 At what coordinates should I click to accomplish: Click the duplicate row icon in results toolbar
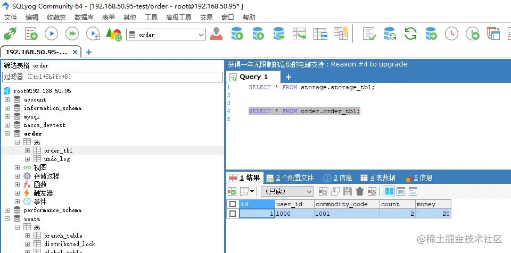pyautogui.click(x=335, y=191)
